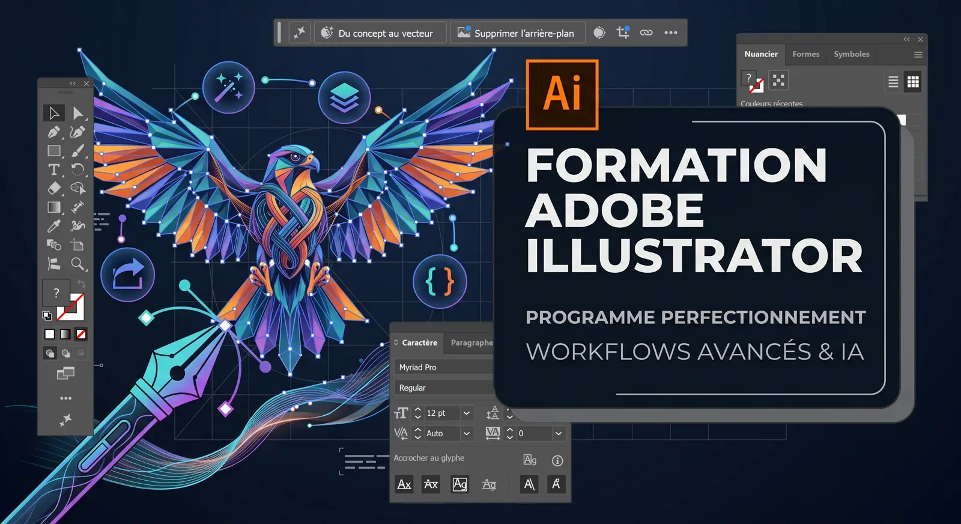961x524 pixels.
Task: Open the Myriad Pro font family field
Action: point(444,367)
